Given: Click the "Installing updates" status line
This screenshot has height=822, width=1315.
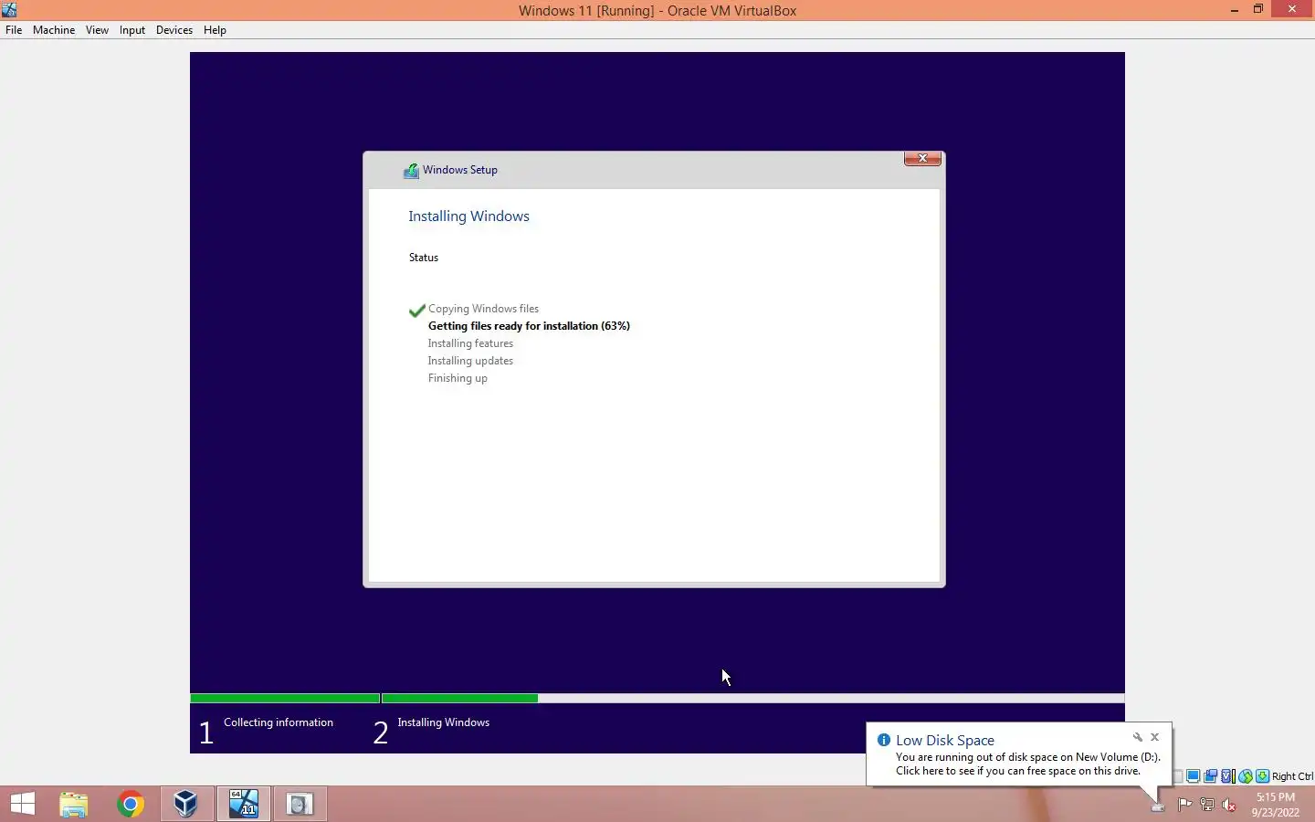Looking at the screenshot, I should click(x=470, y=361).
